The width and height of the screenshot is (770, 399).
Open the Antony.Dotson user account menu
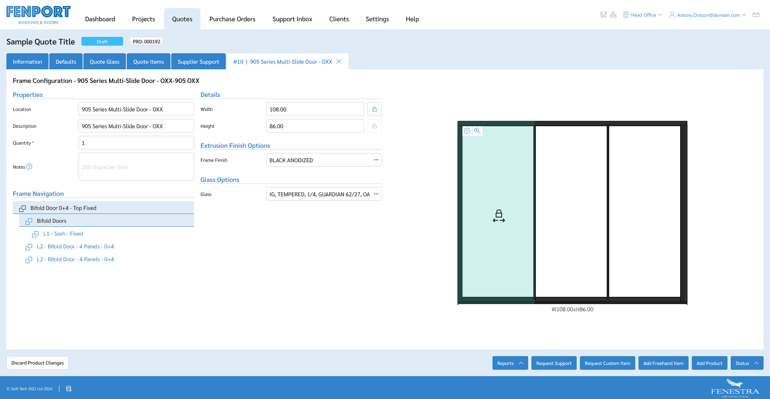(708, 15)
